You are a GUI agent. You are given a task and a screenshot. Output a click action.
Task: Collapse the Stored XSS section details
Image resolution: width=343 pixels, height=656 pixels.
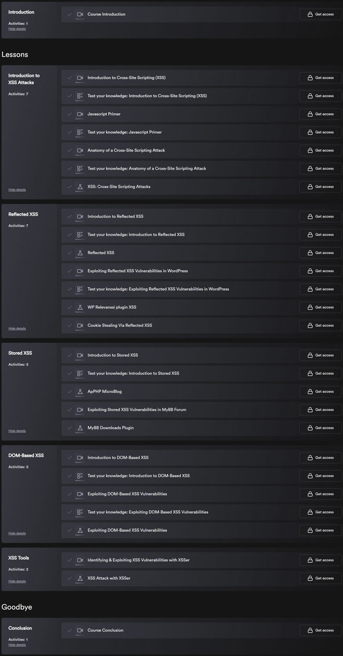point(17,431)
